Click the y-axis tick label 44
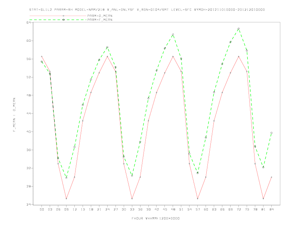The image size is (296, 228). 29,113
